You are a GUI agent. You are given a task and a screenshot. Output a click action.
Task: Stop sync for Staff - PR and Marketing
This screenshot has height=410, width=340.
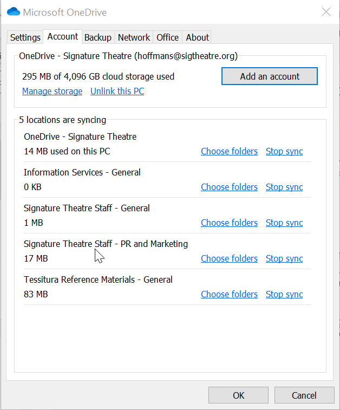(x=284, y=258)
